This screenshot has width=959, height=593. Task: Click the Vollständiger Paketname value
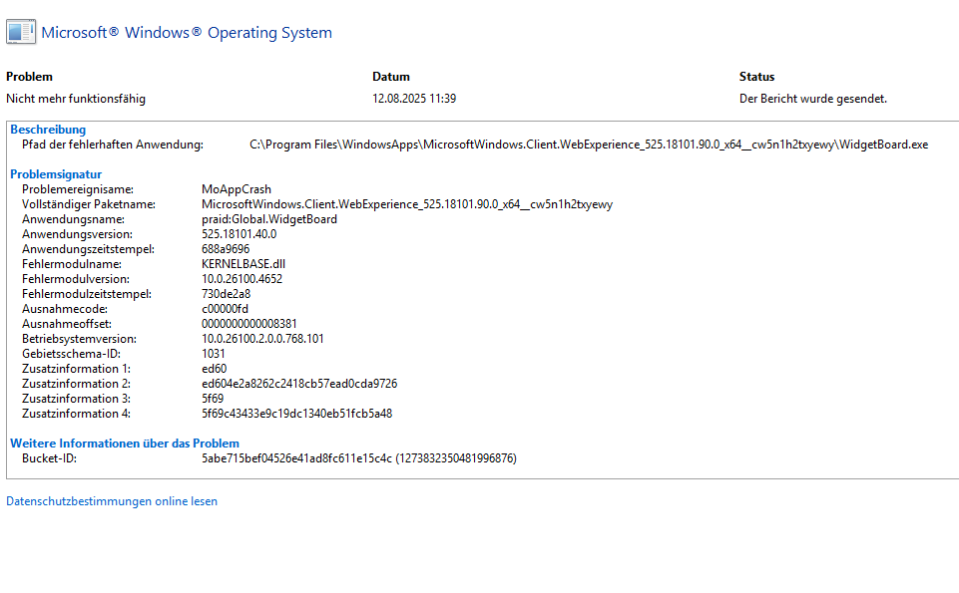[x=407, y=204]
